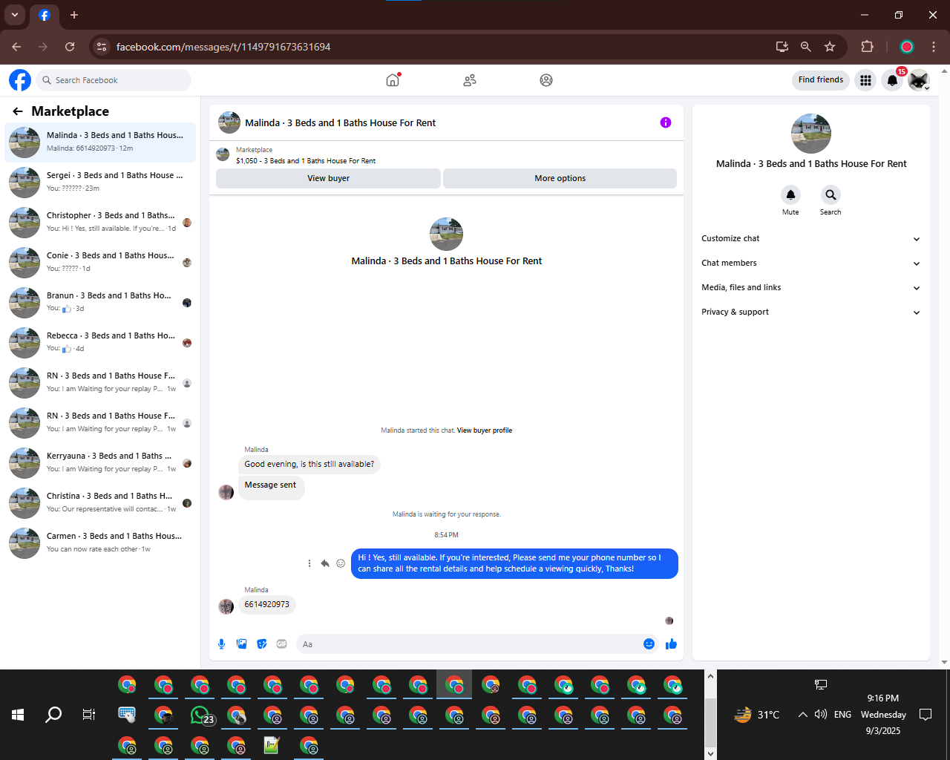
Task: Bookmark this page with the star icon
Action: pos(830,47)
